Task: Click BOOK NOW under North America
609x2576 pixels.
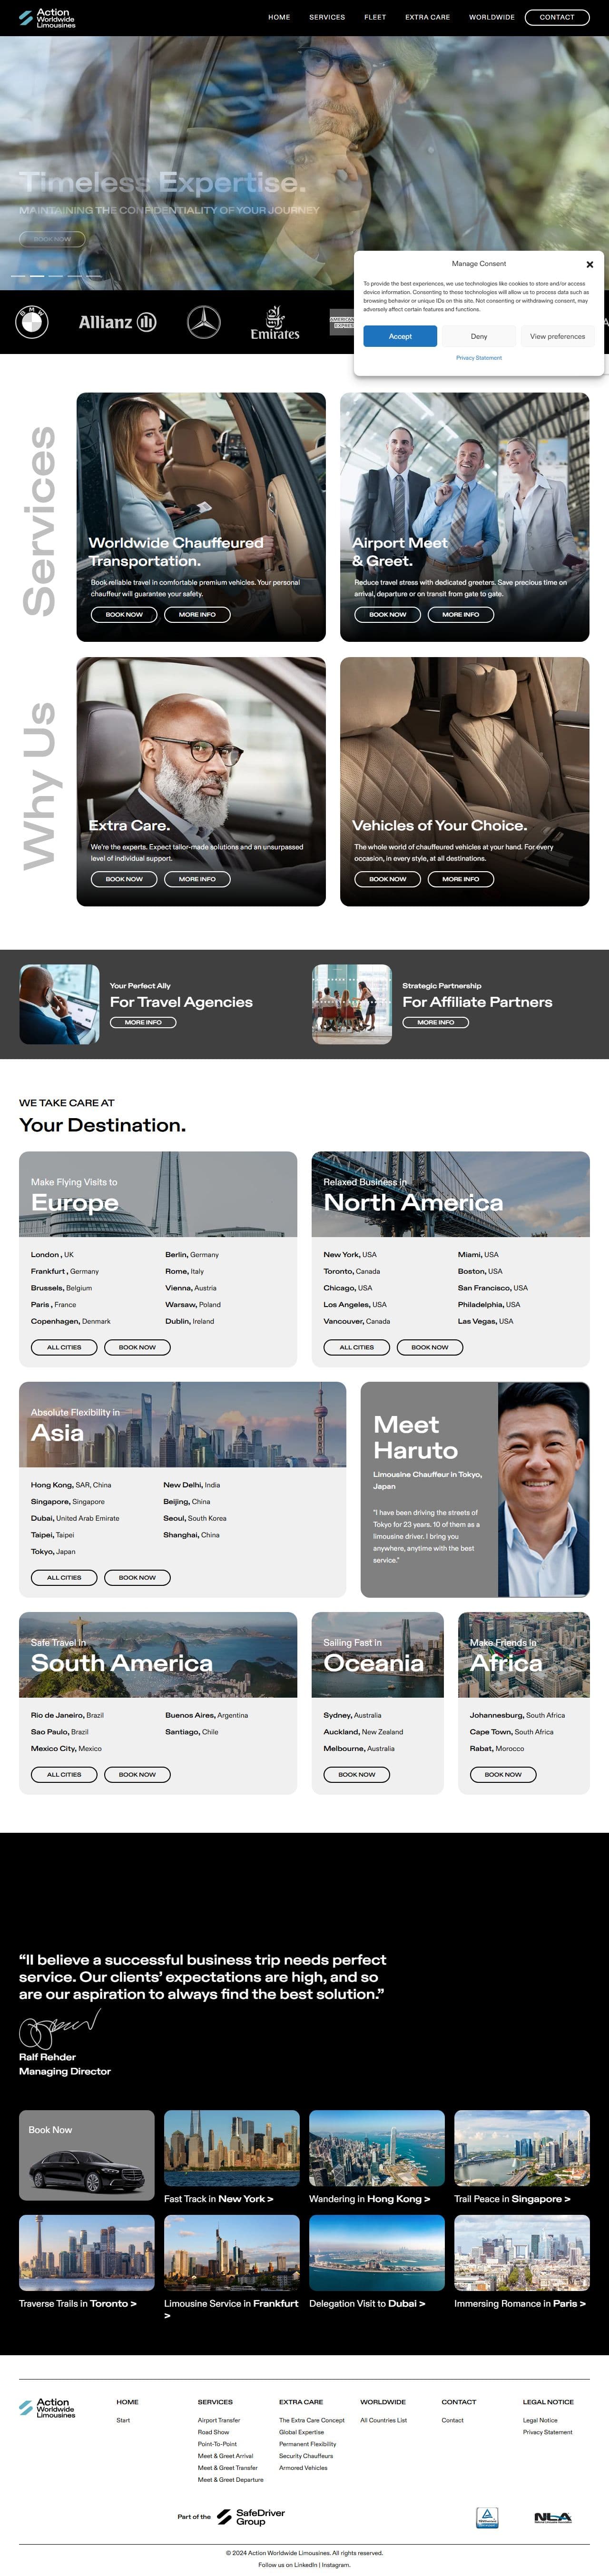Action: point(430,1347)
